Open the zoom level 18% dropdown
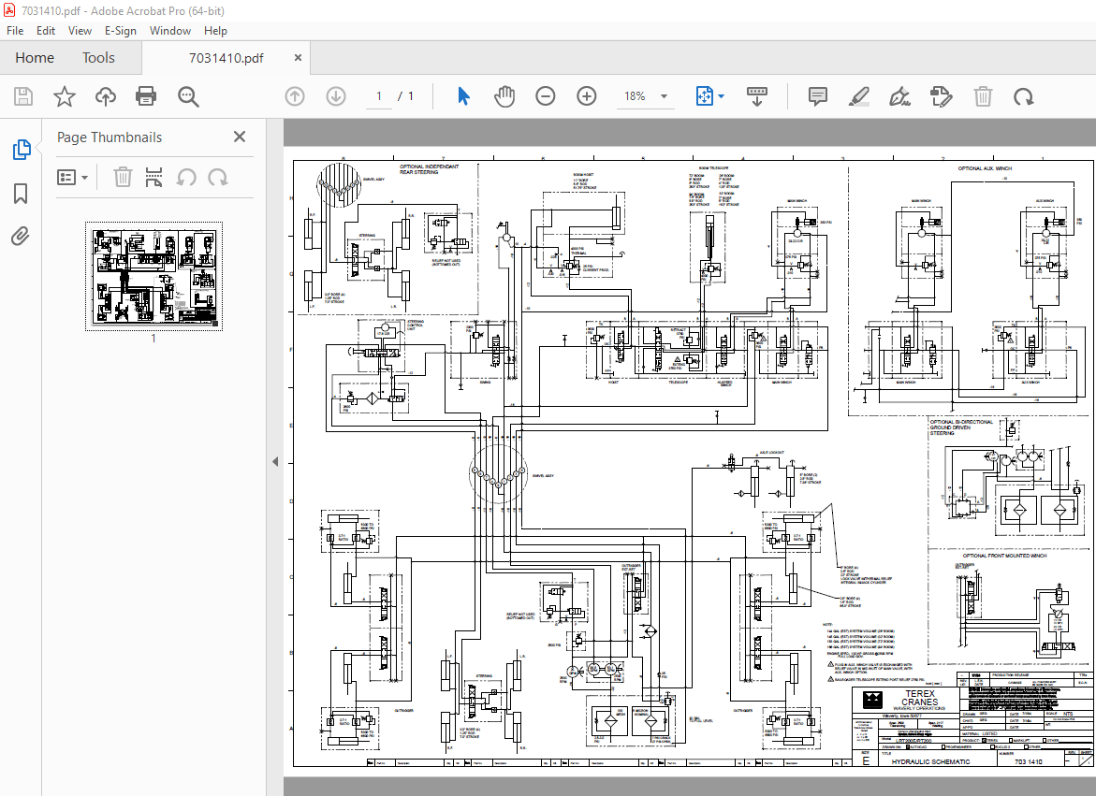 pyautogui.click(x=646, y=96)
